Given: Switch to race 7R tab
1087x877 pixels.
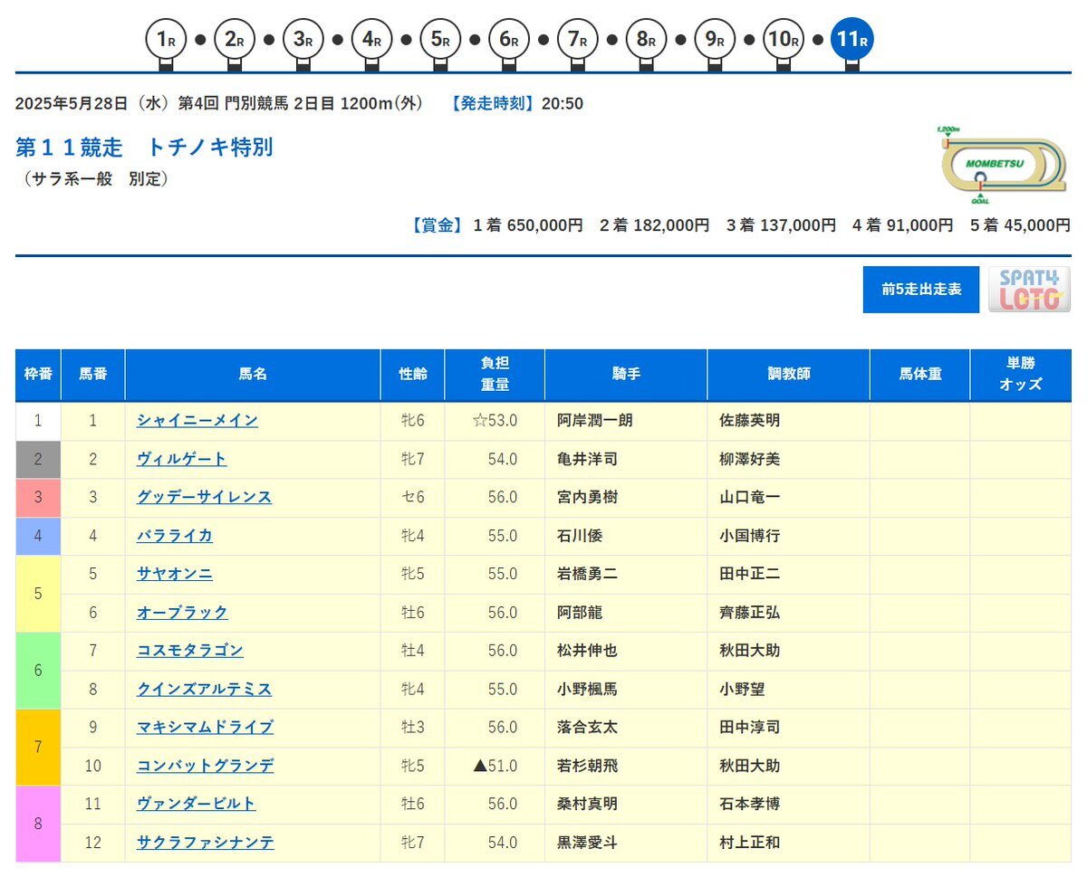Looking at the screenshot, I should pos(578,41).
